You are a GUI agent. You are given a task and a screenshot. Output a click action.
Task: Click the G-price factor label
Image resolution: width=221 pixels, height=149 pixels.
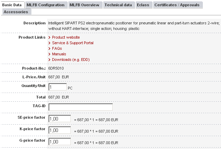pos(32,140)
